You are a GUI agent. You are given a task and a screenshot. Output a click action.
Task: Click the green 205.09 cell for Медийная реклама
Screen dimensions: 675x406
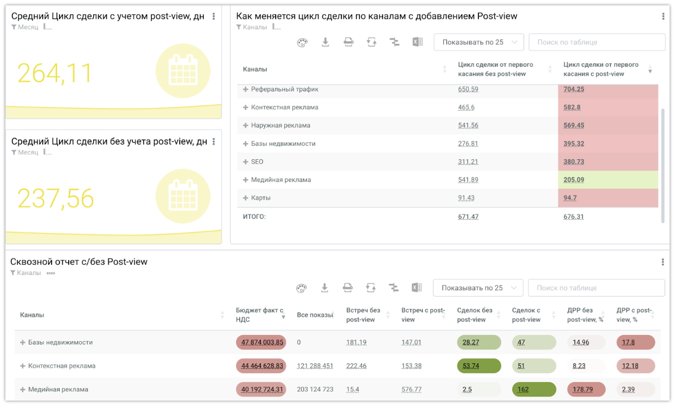[x=574, y=180]
